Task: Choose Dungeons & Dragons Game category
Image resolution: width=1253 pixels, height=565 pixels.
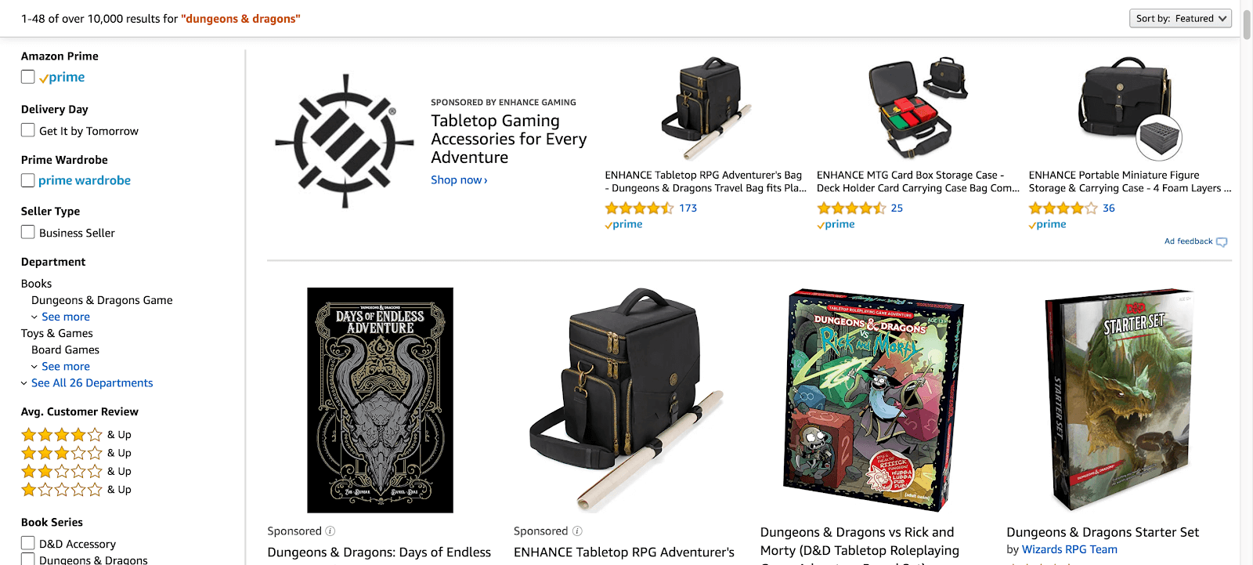Action: (102, 300)
